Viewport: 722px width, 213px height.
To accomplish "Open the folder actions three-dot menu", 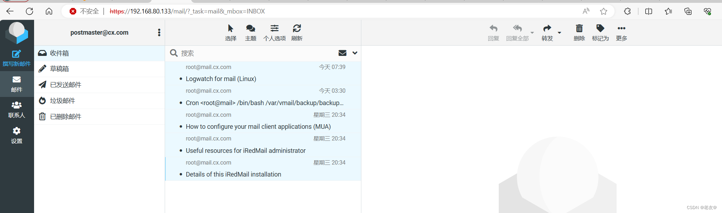I will 159,33.
